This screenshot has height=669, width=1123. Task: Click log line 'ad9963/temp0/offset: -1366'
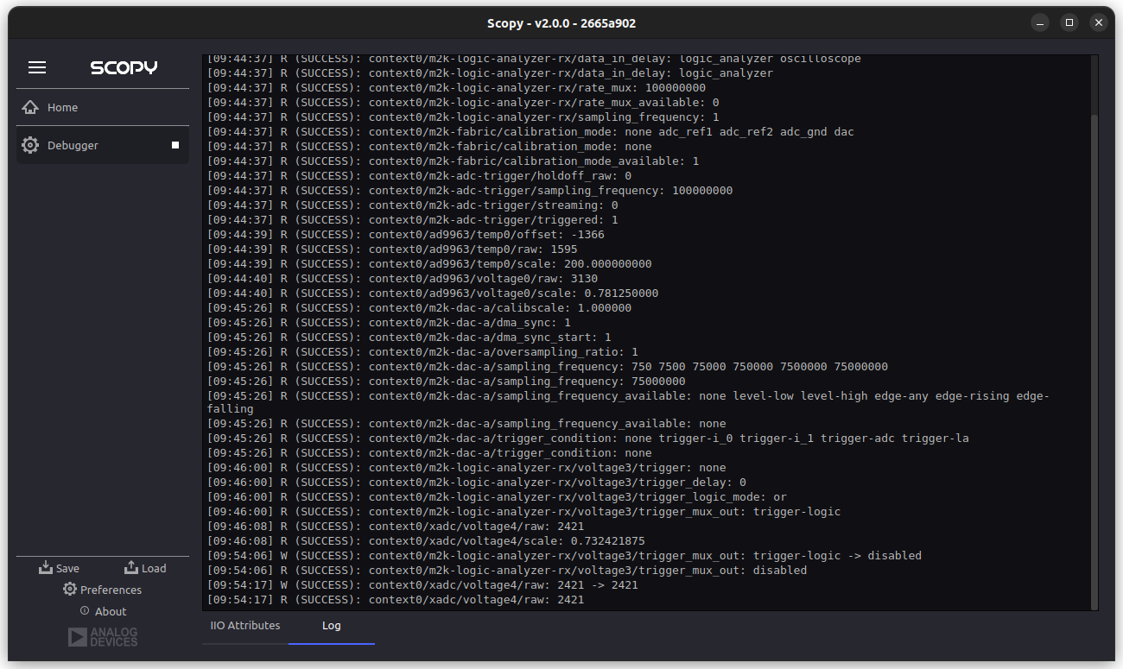coord(406,235)
